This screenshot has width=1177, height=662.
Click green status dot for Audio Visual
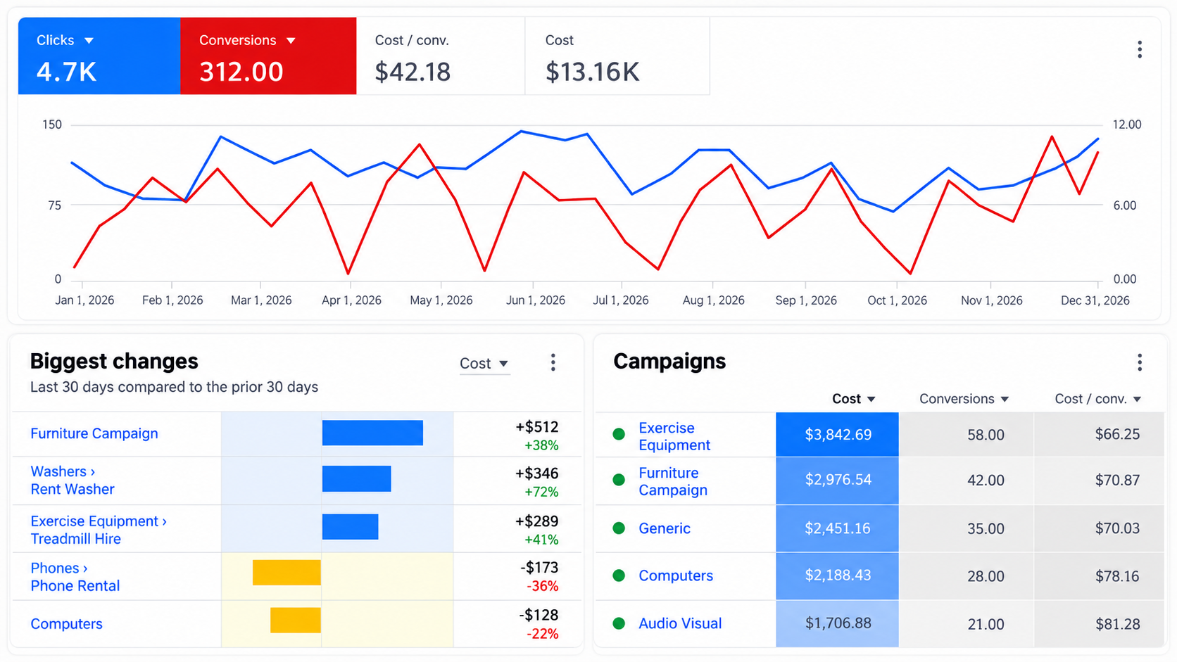click(619, 623)
